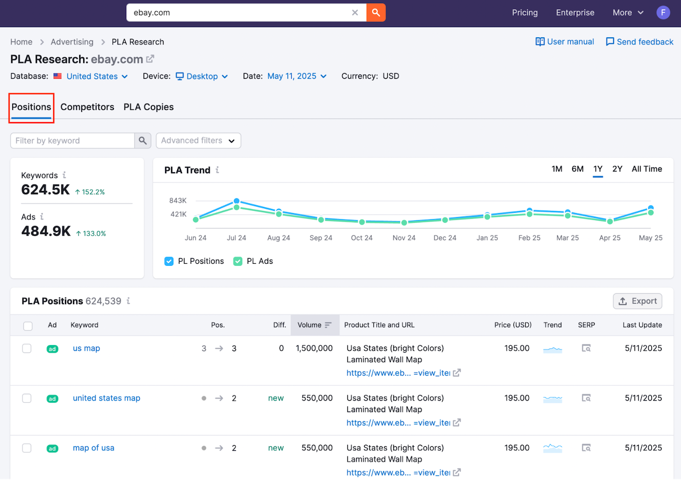This screenshot has width=681, height=480.
Task: Uncheck the PL Positions checkbox
Action: [169, 261]
